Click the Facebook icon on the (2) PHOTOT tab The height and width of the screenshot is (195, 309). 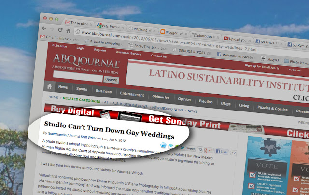click(x=257, y=42)
